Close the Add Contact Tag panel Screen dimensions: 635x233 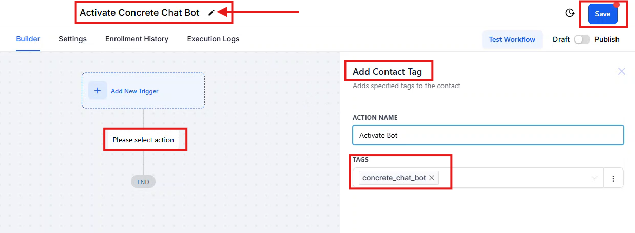(x=621, y=71)
